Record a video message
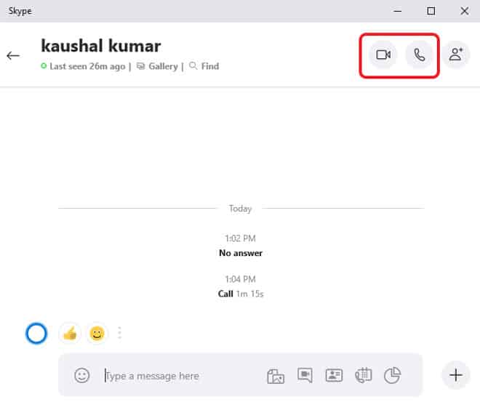Screen dimensions: 480x410 pyautogui.click(x=305, y=375)
